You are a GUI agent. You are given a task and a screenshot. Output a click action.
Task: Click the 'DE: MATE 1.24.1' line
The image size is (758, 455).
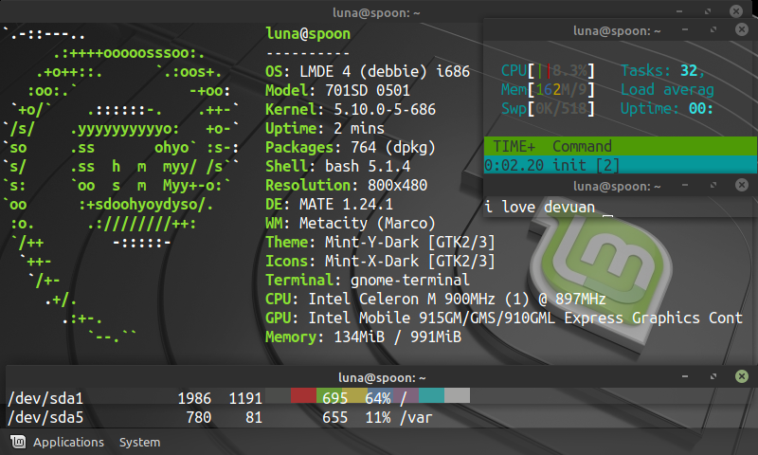coord(329,204)
